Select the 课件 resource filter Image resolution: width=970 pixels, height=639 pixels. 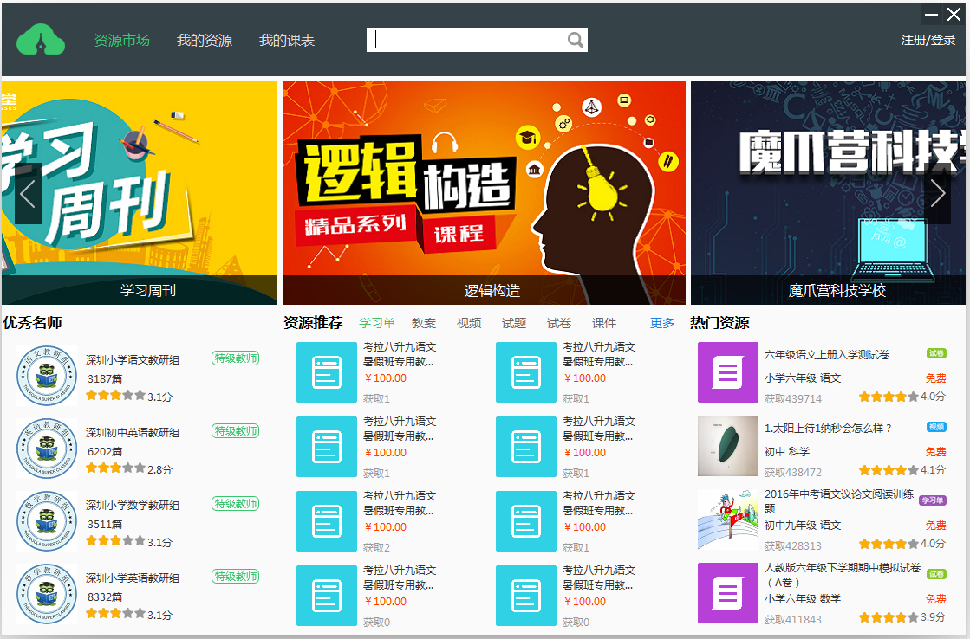pyautogui.click(x=604, y=323)
